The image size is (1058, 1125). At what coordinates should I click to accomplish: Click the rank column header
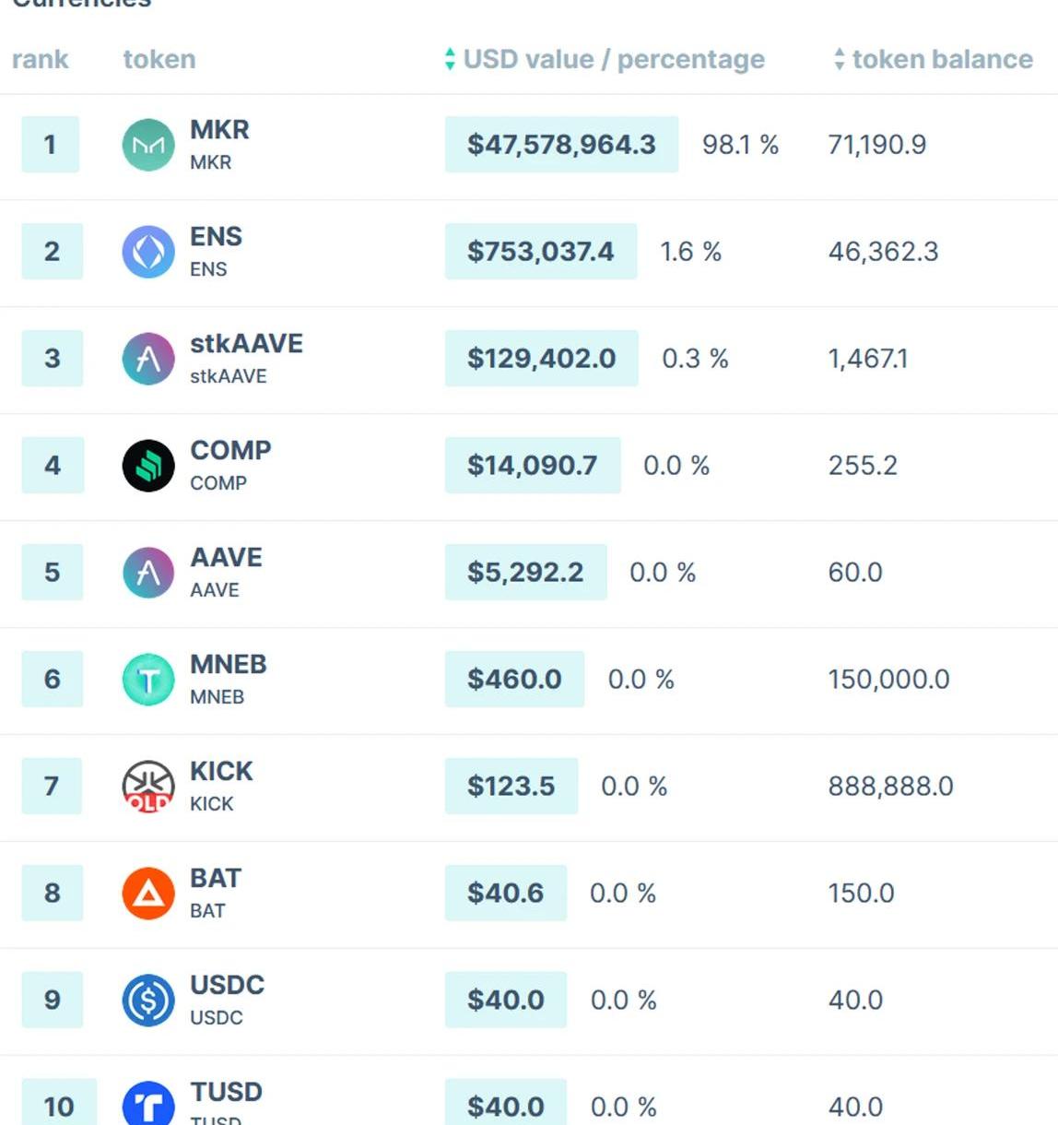(41, 60)
